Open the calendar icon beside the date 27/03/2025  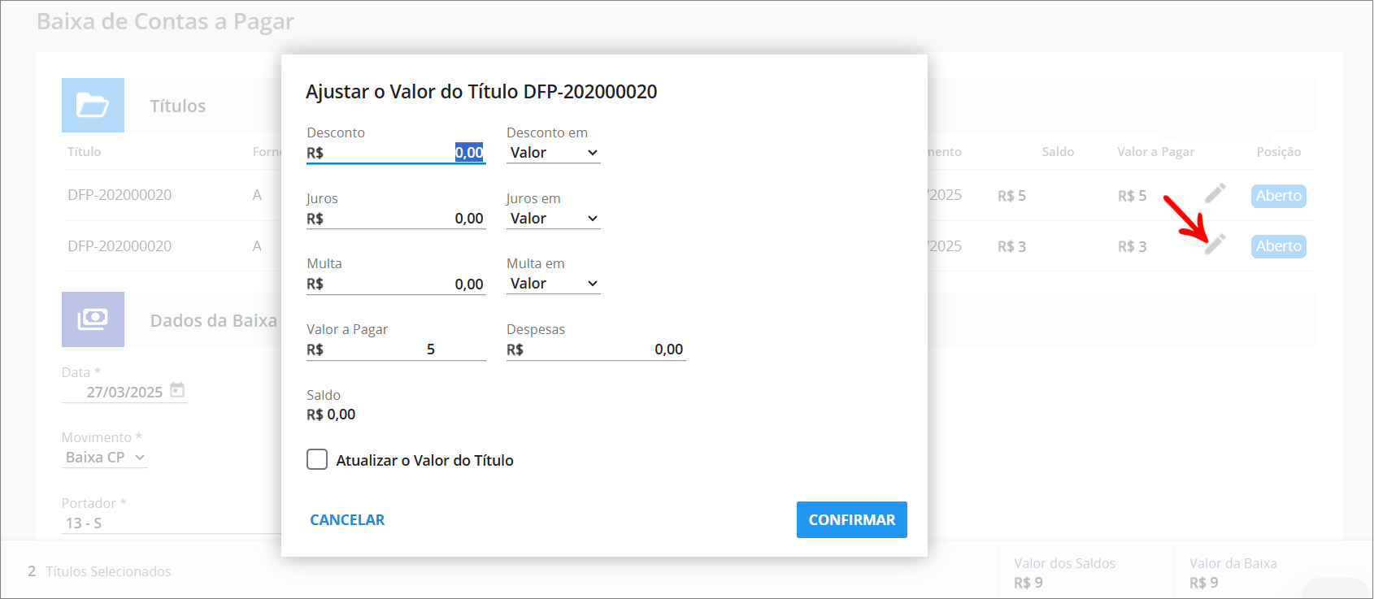[x=177, y=391]
